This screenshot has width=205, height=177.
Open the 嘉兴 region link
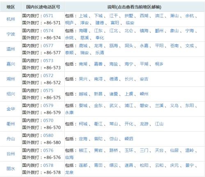click(11, 64)
